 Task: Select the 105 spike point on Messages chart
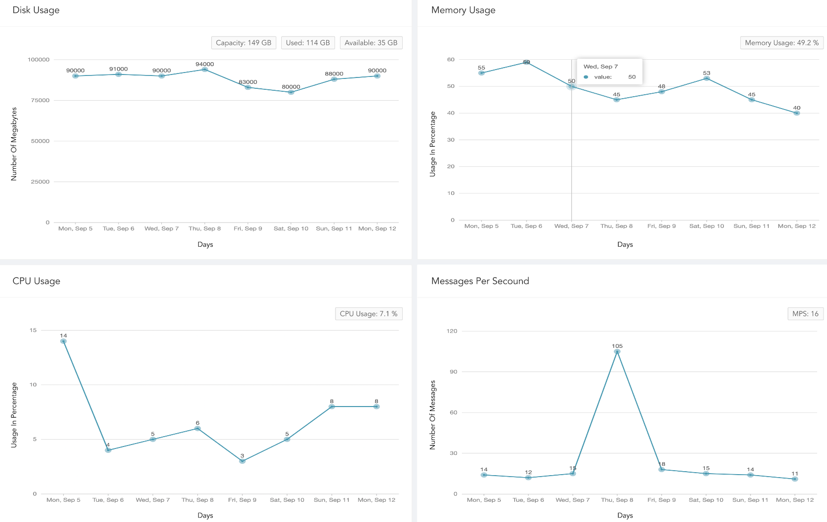[617, 352]
